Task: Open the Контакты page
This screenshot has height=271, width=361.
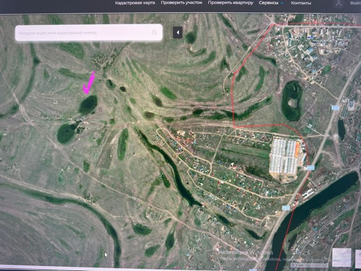Action: (x=301, y=3)
